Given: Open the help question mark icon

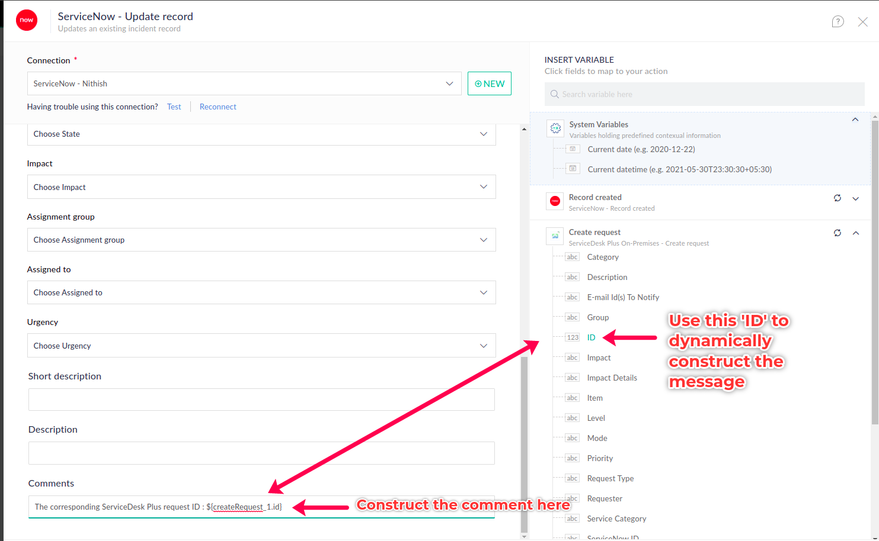Looking at the screenshot, I should coord(838,22).
